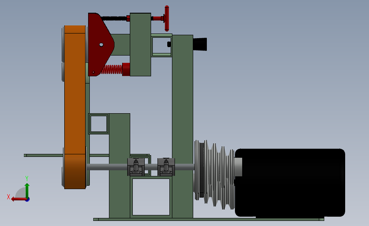The height and width of the screenshot is (226, 369).
Task: Select the square tube beside the belt
Action: click(99, 124)
